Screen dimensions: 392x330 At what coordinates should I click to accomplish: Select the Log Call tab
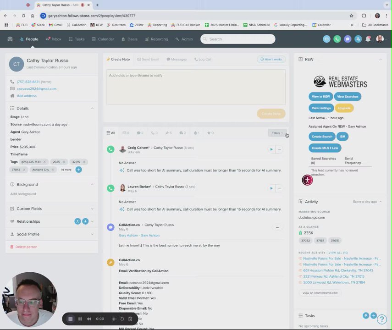(x=203, y=60)
